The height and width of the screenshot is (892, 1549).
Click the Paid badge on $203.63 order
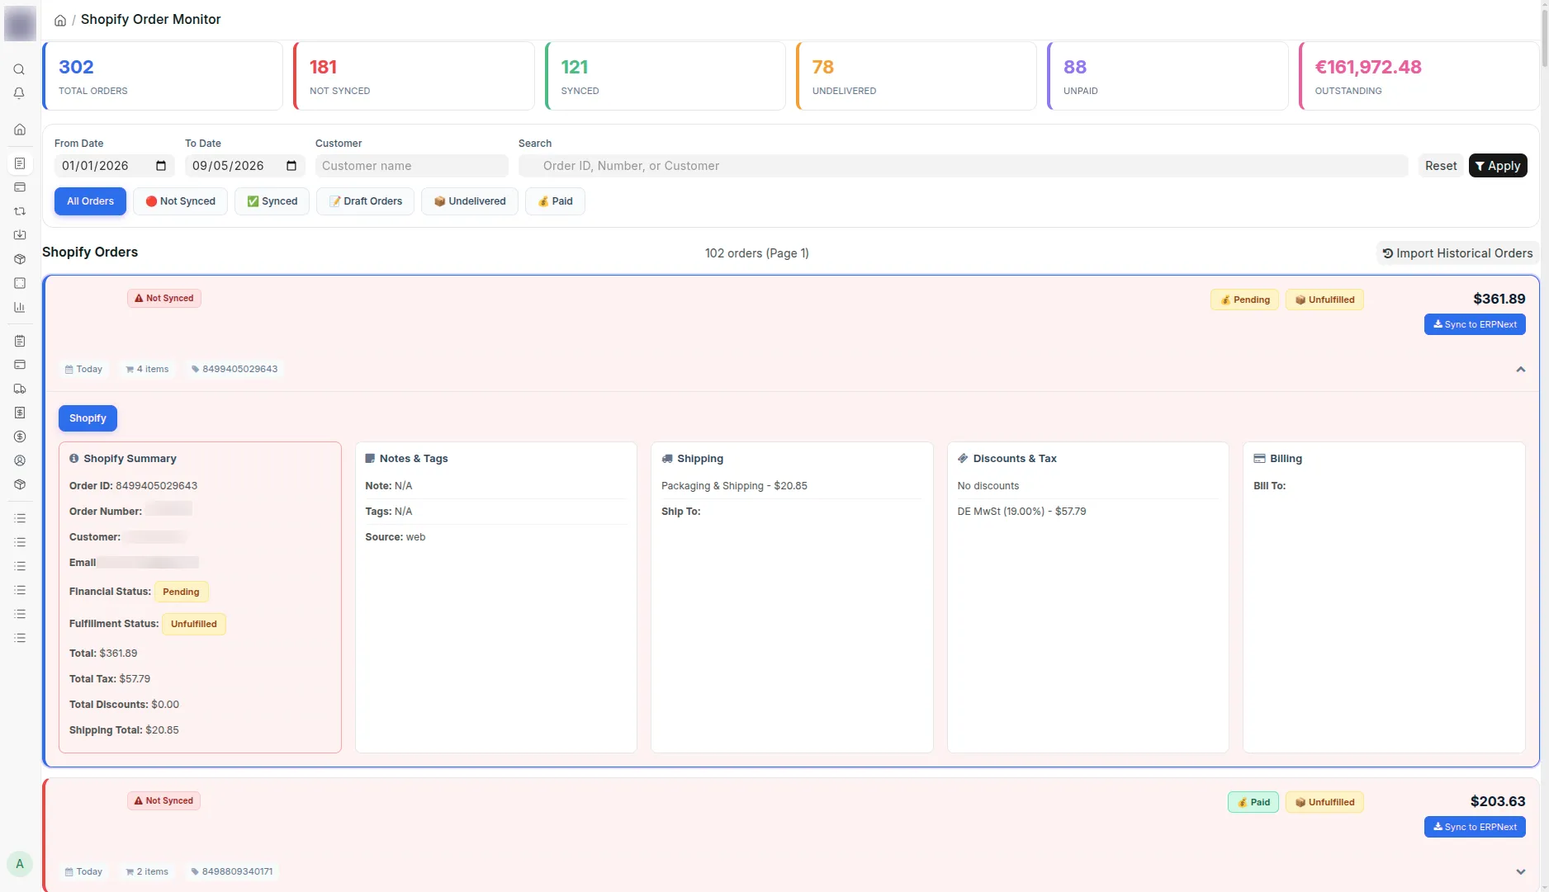(1253, 802)
